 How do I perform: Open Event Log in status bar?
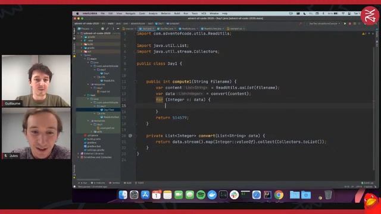pyautogui.click(x=367, y=183)
